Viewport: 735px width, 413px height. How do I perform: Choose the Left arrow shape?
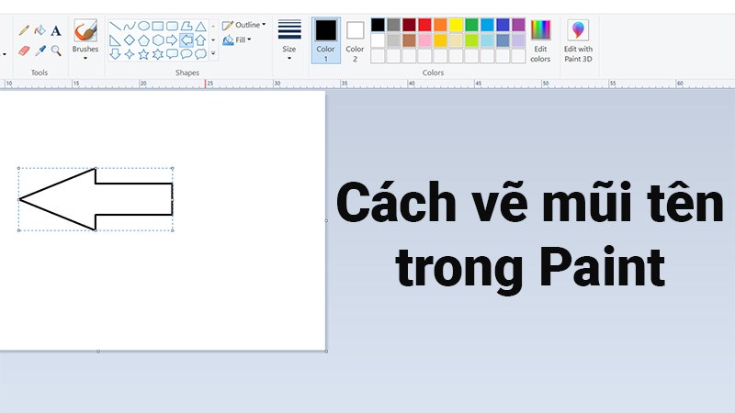[x=187, y=40]
